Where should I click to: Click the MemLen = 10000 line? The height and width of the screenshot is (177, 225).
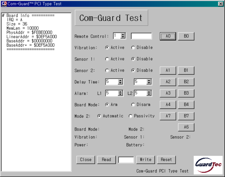[x=23, y=28]
